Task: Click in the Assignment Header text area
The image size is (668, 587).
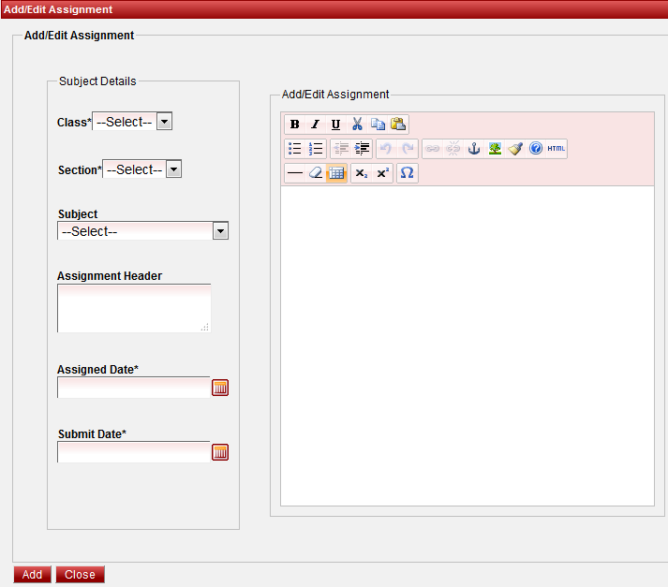Action: pos(133,308)
